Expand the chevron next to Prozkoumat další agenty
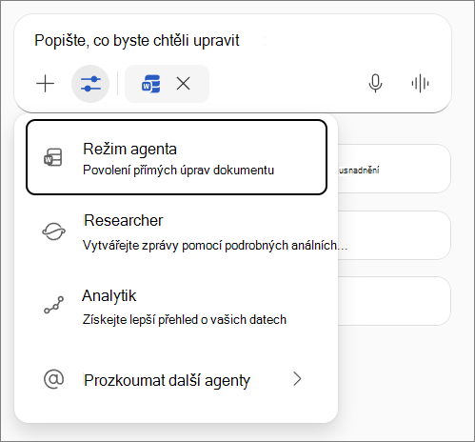The width and height of the screenshot is (475, 442). pos(297,379)
